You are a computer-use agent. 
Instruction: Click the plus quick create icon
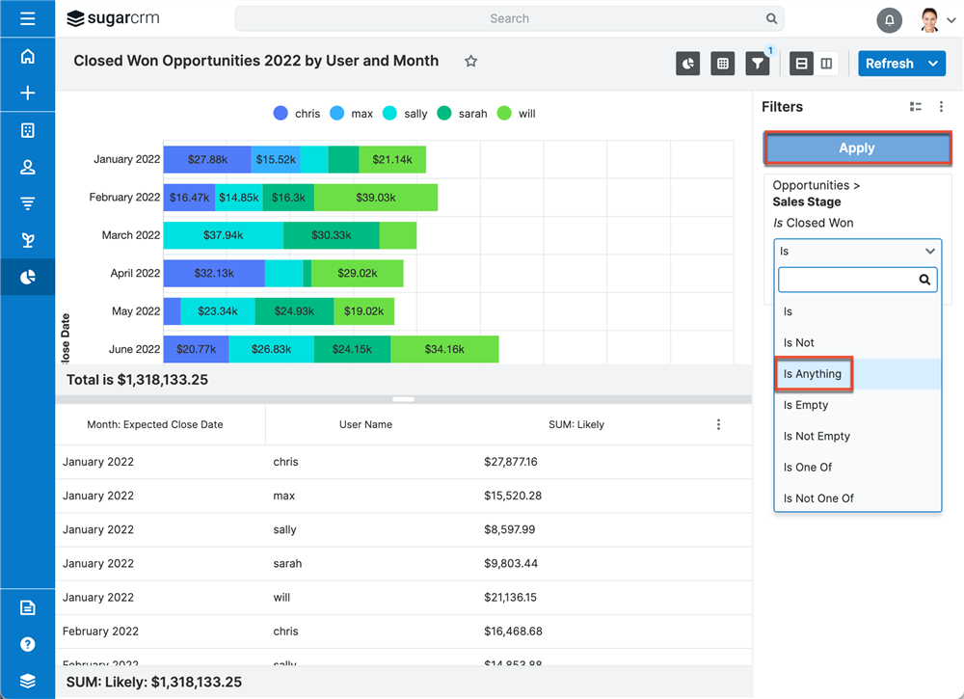[x=27, y=94]
